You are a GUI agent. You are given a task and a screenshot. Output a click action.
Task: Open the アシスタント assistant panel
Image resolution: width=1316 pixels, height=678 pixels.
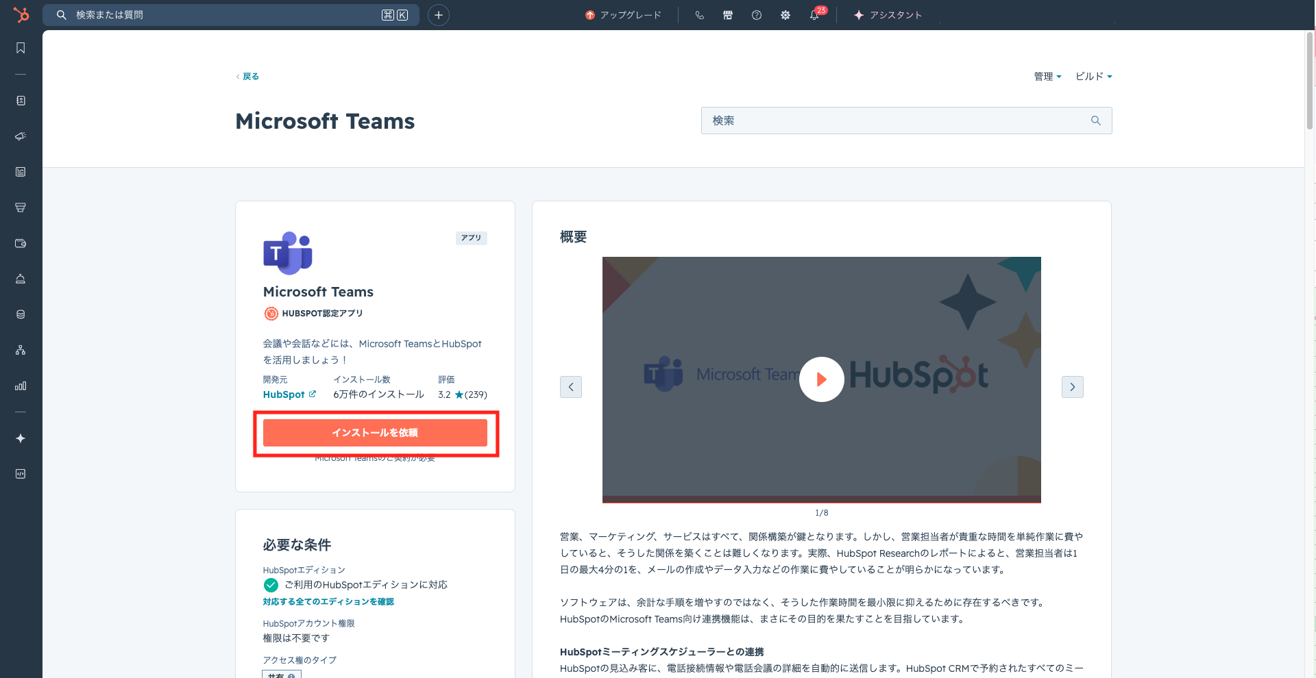pos(888,15)
